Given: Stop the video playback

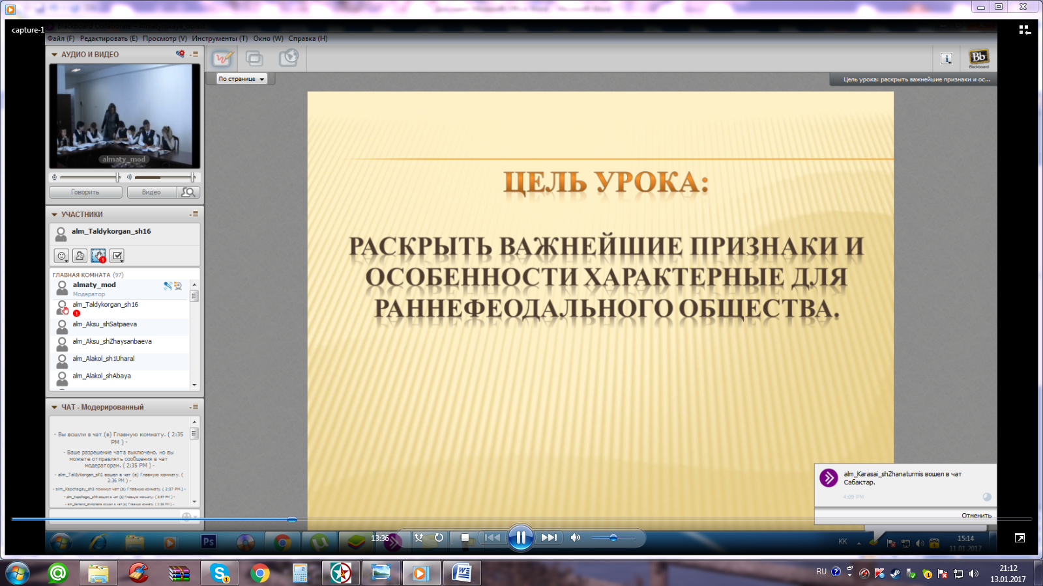Looking at the screenshot, I should tap(465, 537).
